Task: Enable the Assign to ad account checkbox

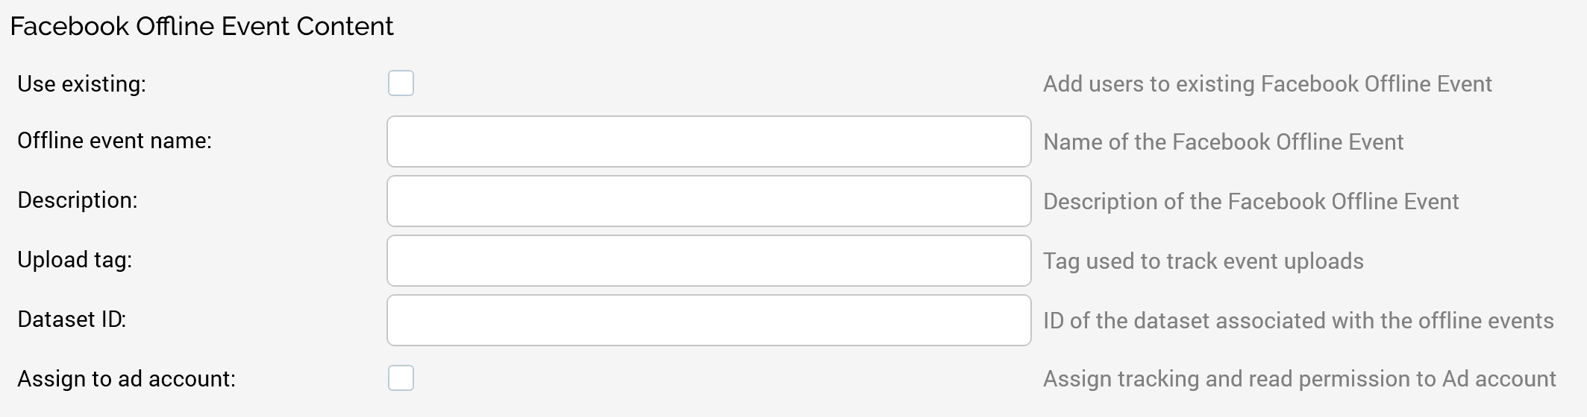Action: (x=401, y=378)
